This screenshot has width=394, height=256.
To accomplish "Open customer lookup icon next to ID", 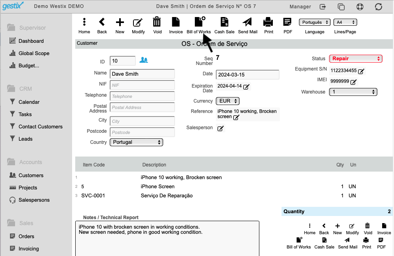I will tap(144, 60).
